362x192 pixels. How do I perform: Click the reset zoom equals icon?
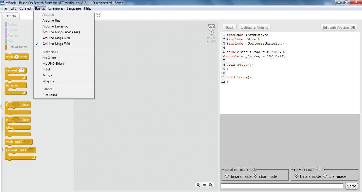(204, 185)
